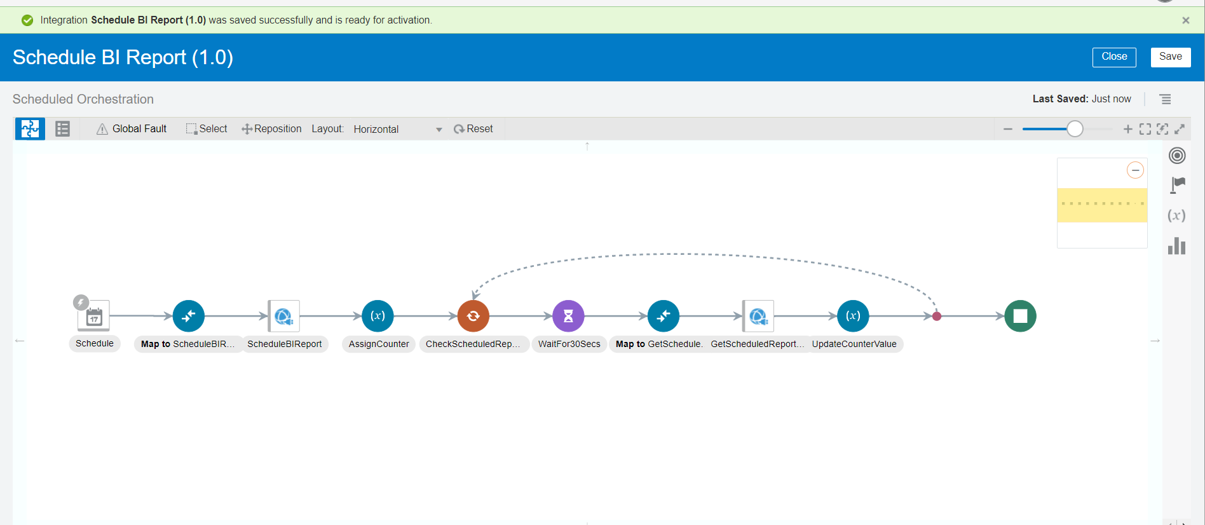The width and height of the screenshot is (1205, 525).
Task: Open the Map to GetSchedule mapper icon
Action: pyautogui.click(x=663, y=316)
